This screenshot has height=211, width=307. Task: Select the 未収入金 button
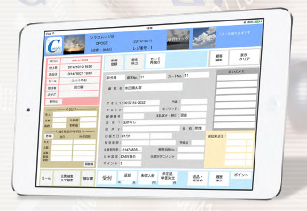click(x=148, y=176)
